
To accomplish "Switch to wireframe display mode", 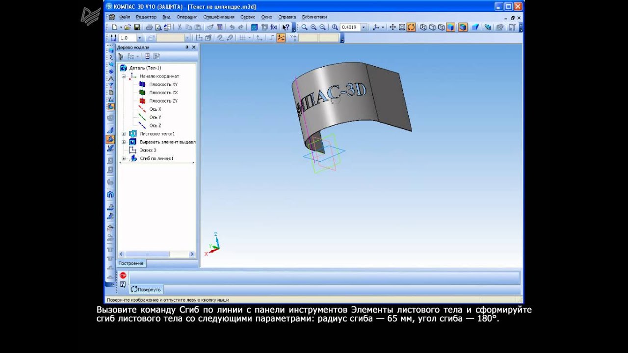I will (423, 27).
